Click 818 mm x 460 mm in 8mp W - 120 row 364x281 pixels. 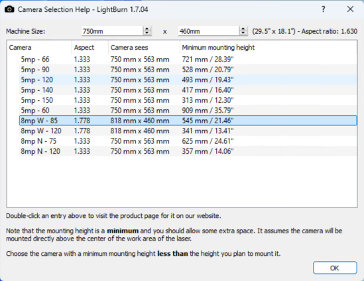click(140, 131)
